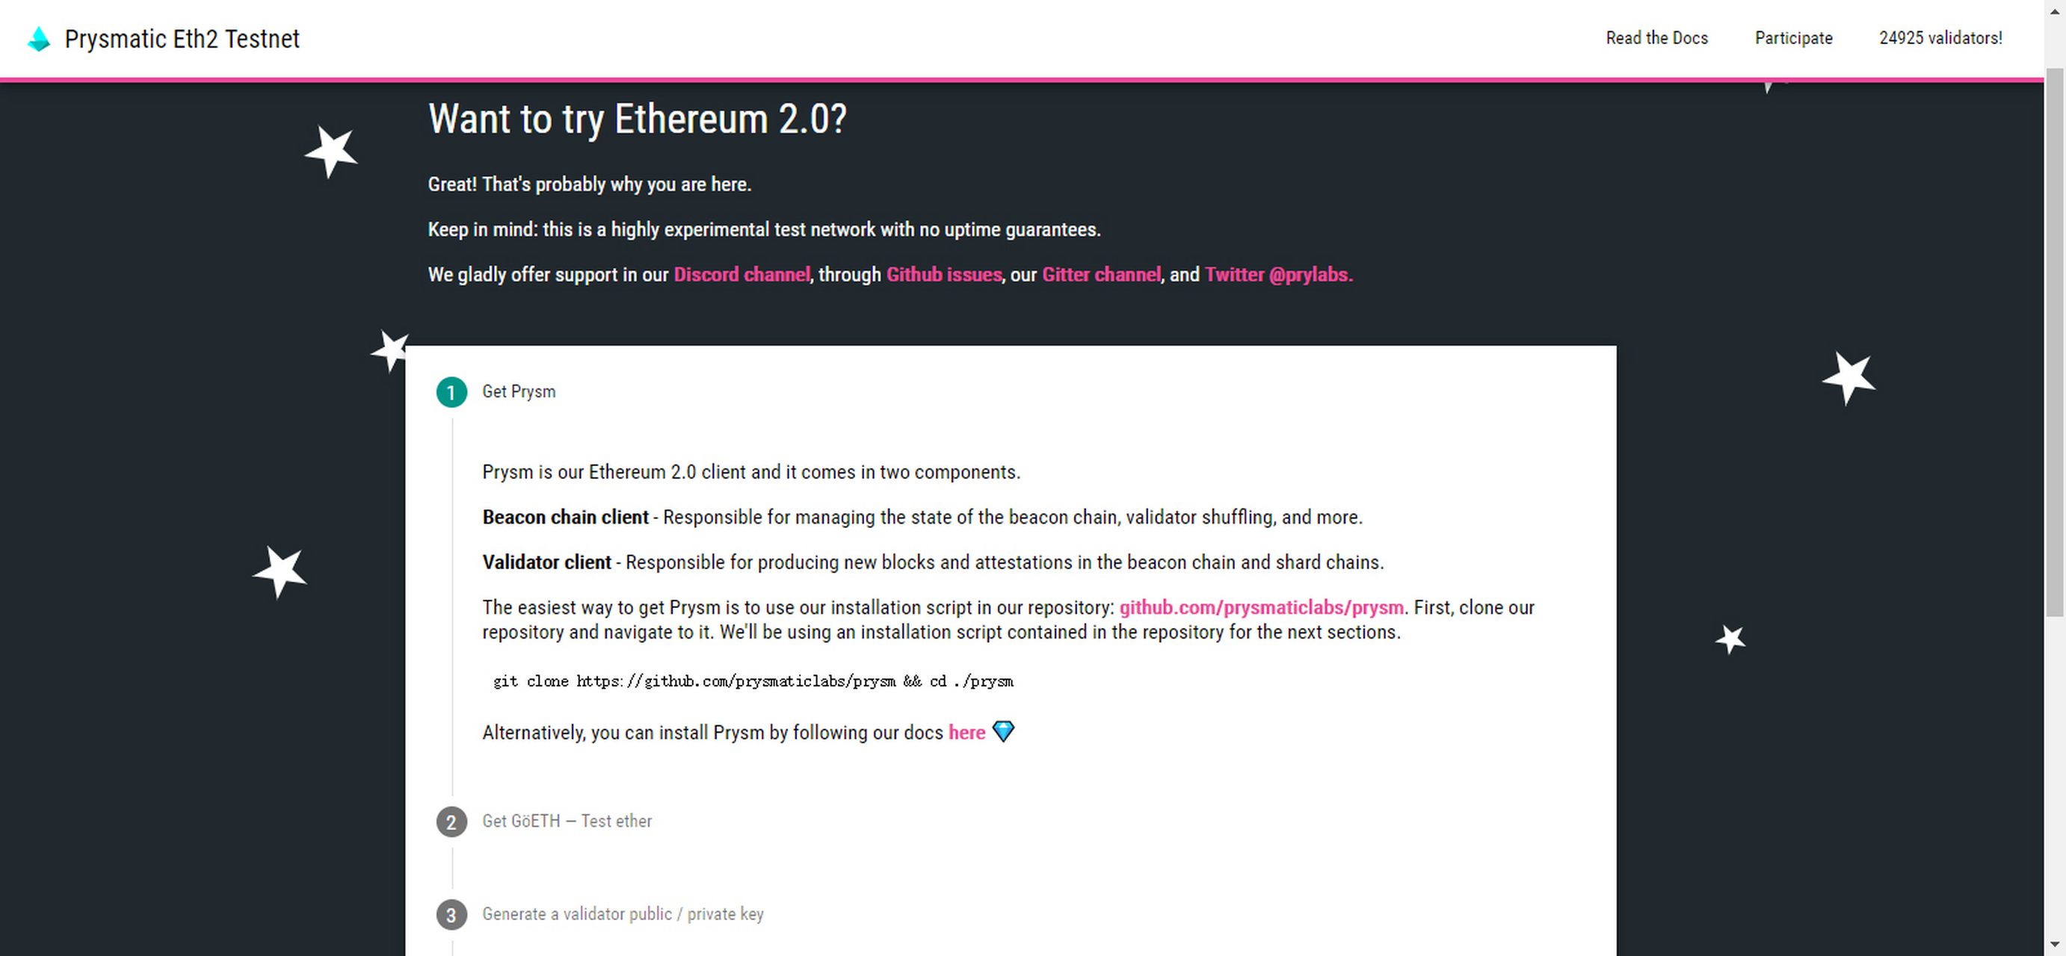Click the step 1 circle icon
The image size is (2066, 956).
click(x=451, y=393)
